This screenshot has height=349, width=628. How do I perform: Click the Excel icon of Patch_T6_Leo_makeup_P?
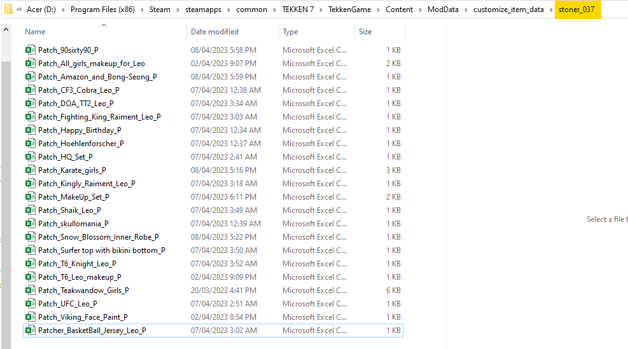pyautogui.click(x=30, y=277)
